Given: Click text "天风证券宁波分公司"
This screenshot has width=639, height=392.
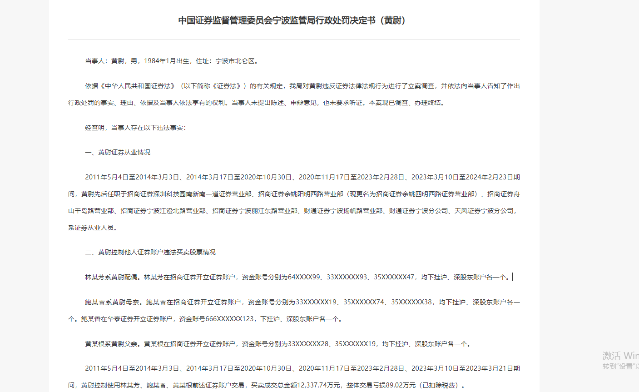Looking at the screenshot, I should pyautogui.click(x=484, y=211).
